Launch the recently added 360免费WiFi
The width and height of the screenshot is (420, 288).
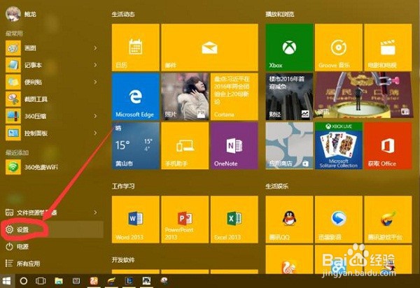tap(52, 167)
